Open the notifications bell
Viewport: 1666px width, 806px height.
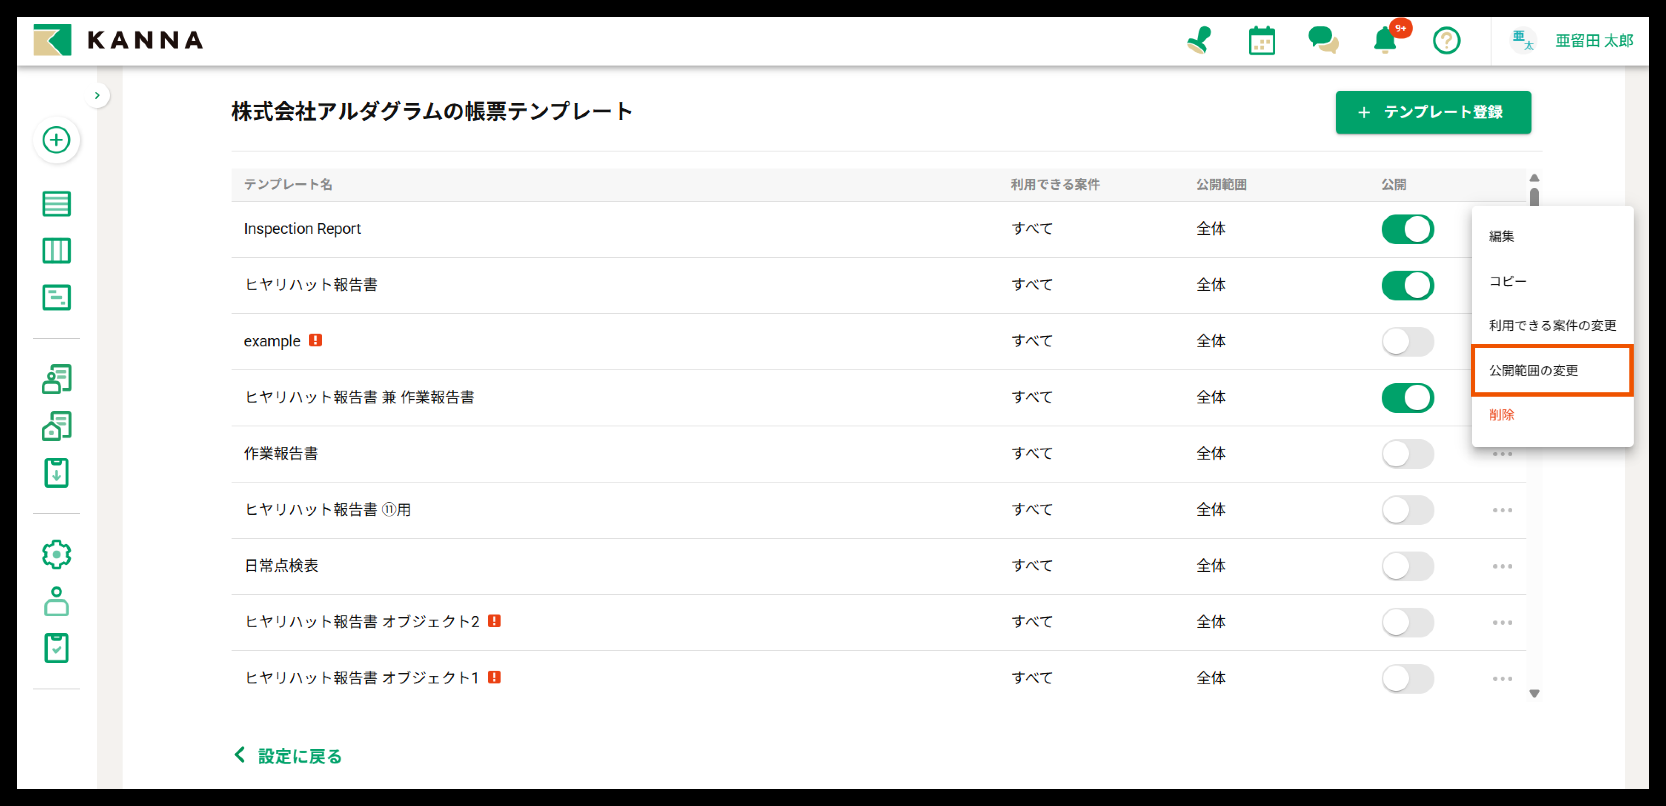1385,41
